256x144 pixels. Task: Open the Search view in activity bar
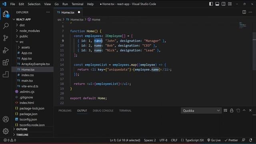click(6, 26)
